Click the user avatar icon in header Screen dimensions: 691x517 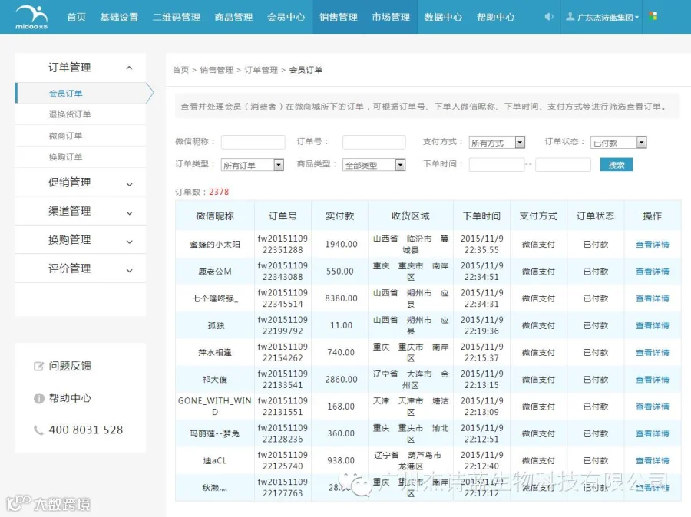[x=570, y=17]
